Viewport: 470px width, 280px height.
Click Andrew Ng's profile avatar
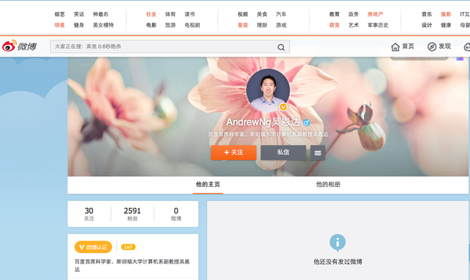[x=268, y=90]
